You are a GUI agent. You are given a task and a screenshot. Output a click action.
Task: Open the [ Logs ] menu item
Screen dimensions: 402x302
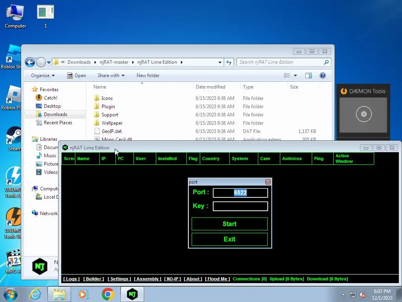click(x=71, y=279)
